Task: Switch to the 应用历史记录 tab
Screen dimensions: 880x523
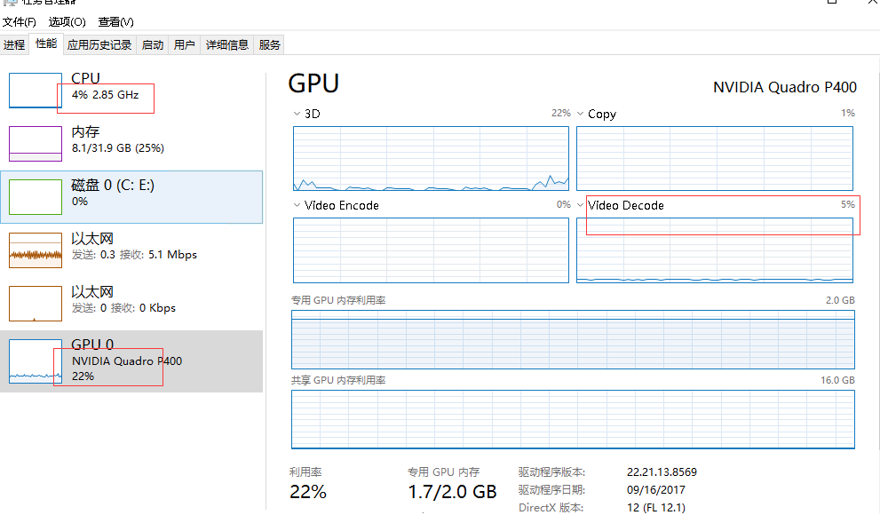Action: 99,44
